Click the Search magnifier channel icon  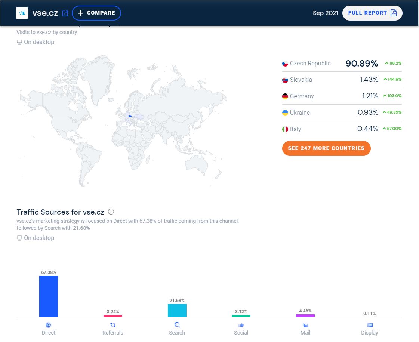click(x=177, y=325)
